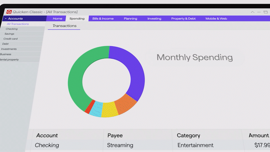Viewport: 270px width, 152px height.
Task: Click the Checking cell in transaction row
Action: click(47, 145)
